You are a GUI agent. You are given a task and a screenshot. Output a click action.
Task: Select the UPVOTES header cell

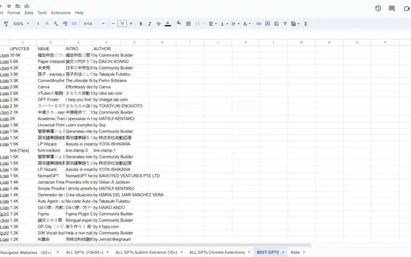(22, 49)
